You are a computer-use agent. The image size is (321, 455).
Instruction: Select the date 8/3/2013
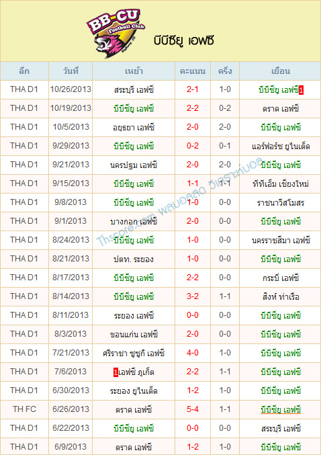pyautogui.click(x=71, y=334)
